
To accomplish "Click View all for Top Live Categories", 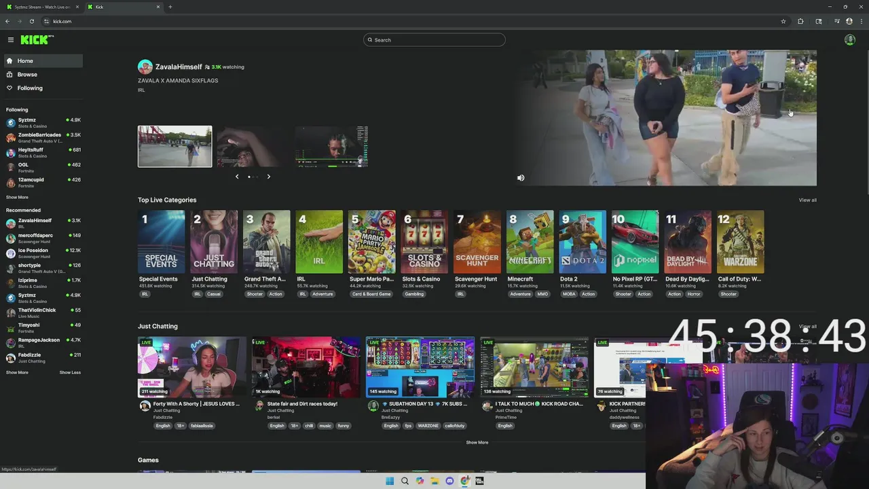I will click(x=807, y=200).
